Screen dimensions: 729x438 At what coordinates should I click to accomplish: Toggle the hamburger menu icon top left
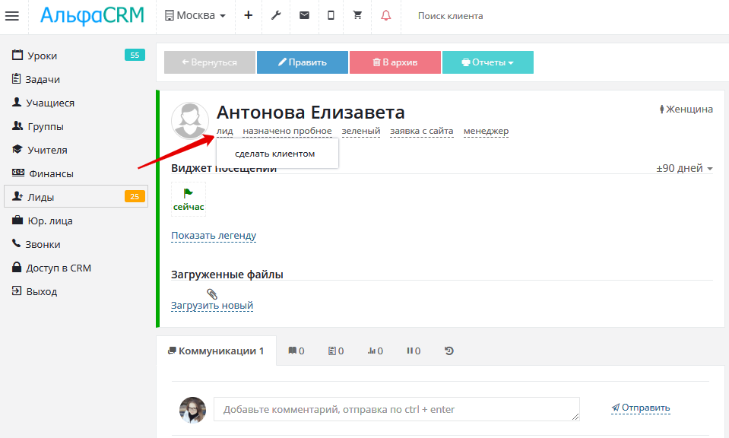pos(12,16)
